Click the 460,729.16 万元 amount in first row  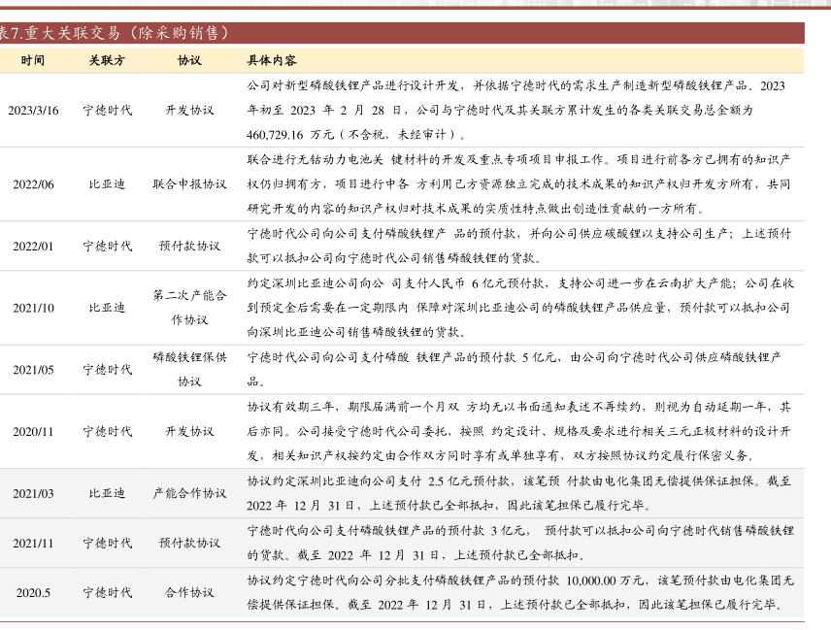(x=291, y=135)
